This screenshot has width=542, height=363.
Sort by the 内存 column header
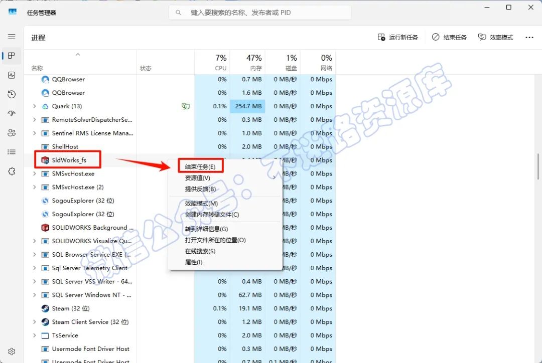[247, 62]
